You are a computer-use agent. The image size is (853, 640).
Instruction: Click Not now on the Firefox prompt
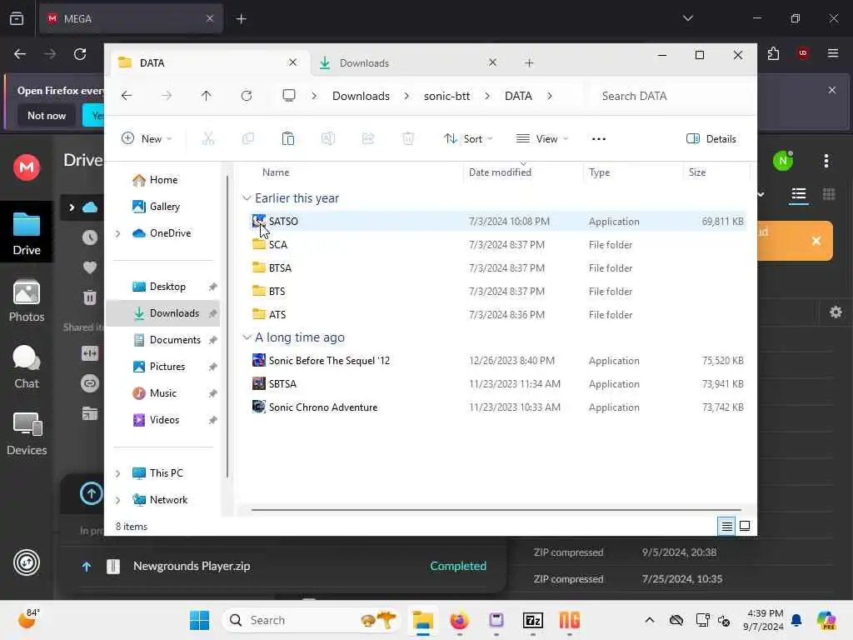tap(47, 115)
